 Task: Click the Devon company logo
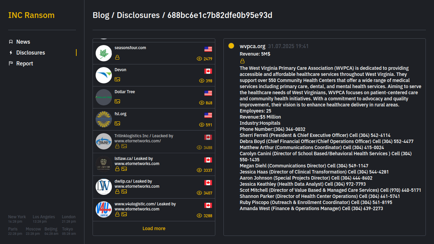point(104,75)
